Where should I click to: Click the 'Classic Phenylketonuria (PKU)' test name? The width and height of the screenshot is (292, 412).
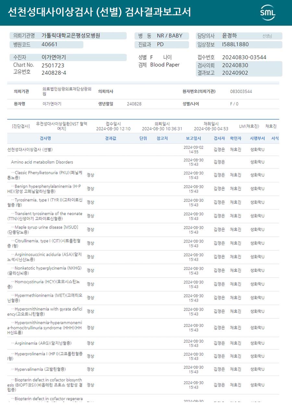[x=45, y=175]
